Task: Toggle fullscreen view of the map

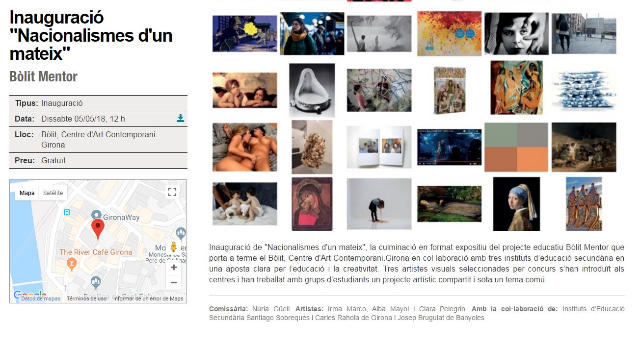Action: 172,192
